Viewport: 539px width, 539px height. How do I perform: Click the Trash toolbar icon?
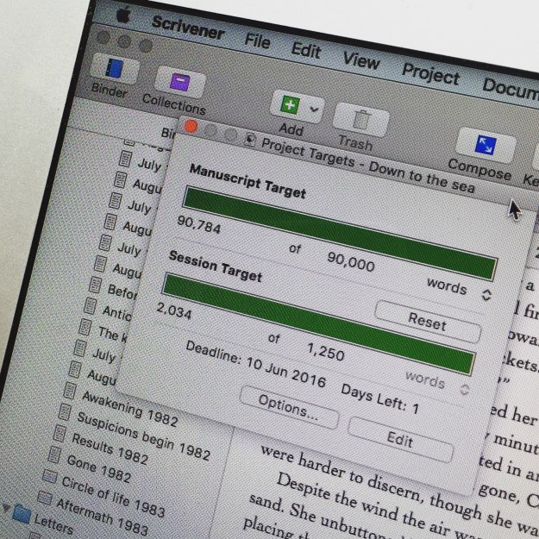(x=359, y=118)
